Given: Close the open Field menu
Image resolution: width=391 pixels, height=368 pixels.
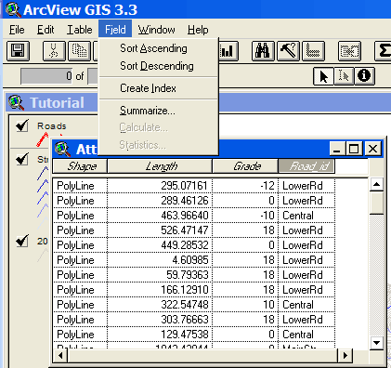Looking at the screenshot, I should point(115,30).
